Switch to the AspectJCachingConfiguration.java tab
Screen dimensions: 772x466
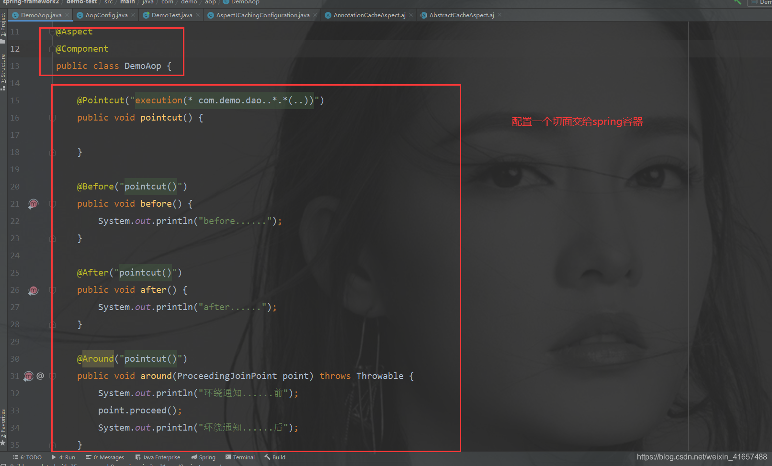click(x=263, y=15)
